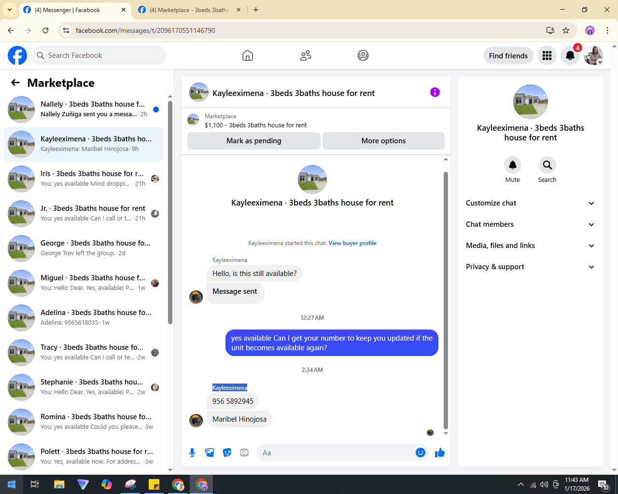Open the Sticky Notes taskbar app
The image size is (618, 494).
[x=154, y=484]
